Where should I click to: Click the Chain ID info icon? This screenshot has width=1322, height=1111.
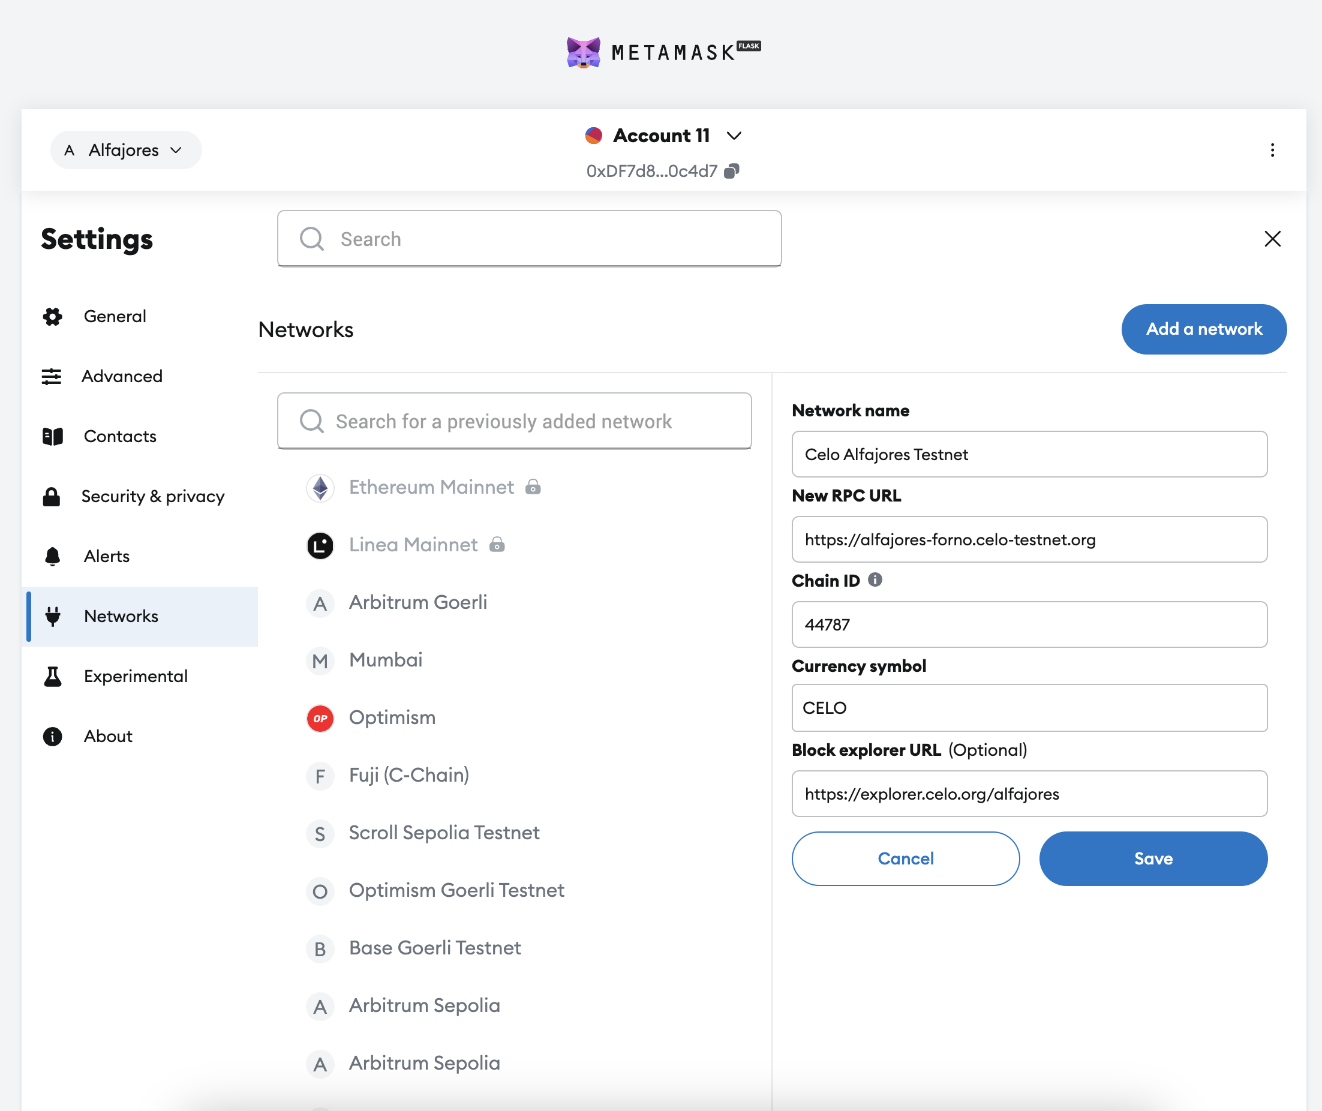875,579
